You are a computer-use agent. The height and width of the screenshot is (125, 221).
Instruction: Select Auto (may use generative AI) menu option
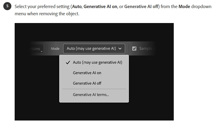click(97, 62)
